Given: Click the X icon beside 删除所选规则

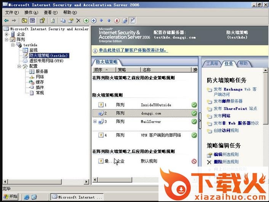Looking at the screenshot, I should coord(209,162).
